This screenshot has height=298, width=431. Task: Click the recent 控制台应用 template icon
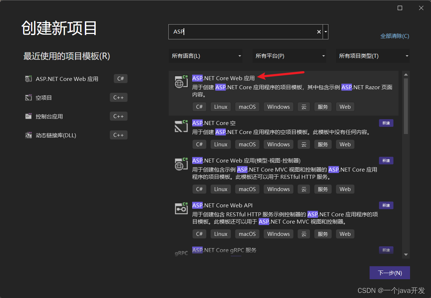[28, 116]
